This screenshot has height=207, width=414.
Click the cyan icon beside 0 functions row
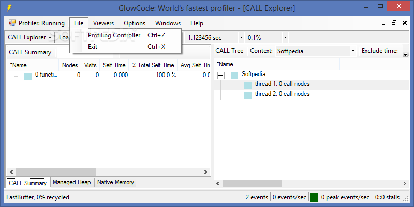(x=28, y=77)
